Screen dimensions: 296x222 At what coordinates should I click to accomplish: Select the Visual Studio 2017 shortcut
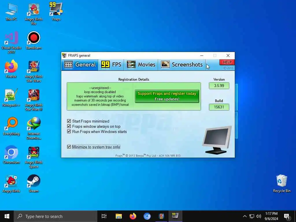(x=11, y=42)
